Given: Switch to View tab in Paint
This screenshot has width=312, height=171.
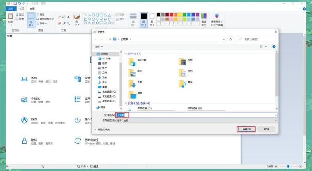Looking at the screenshot, I should tap(32, 9).
